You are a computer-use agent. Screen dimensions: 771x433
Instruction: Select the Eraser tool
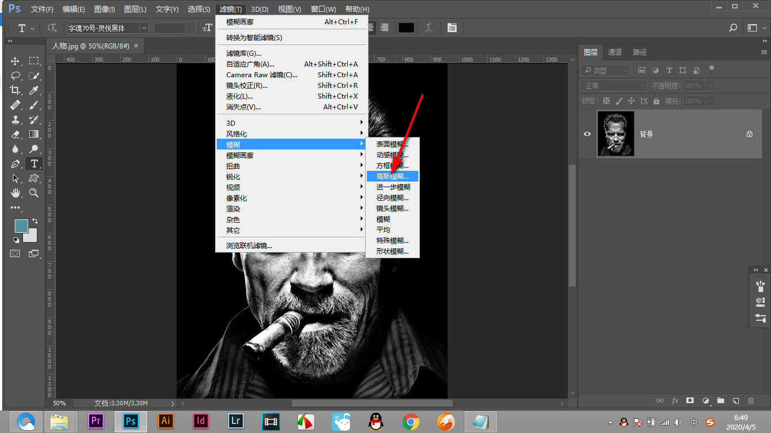pyautogui.click(x=15, y=134)
